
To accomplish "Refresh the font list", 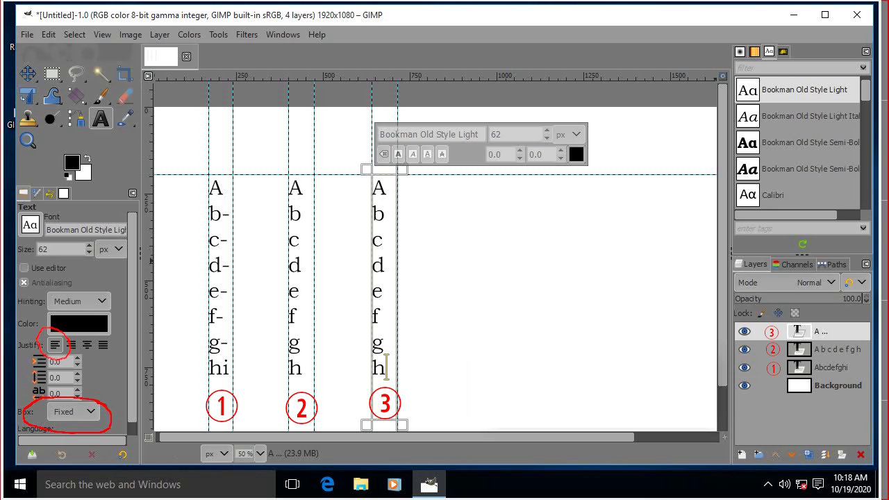I will 803,244.
